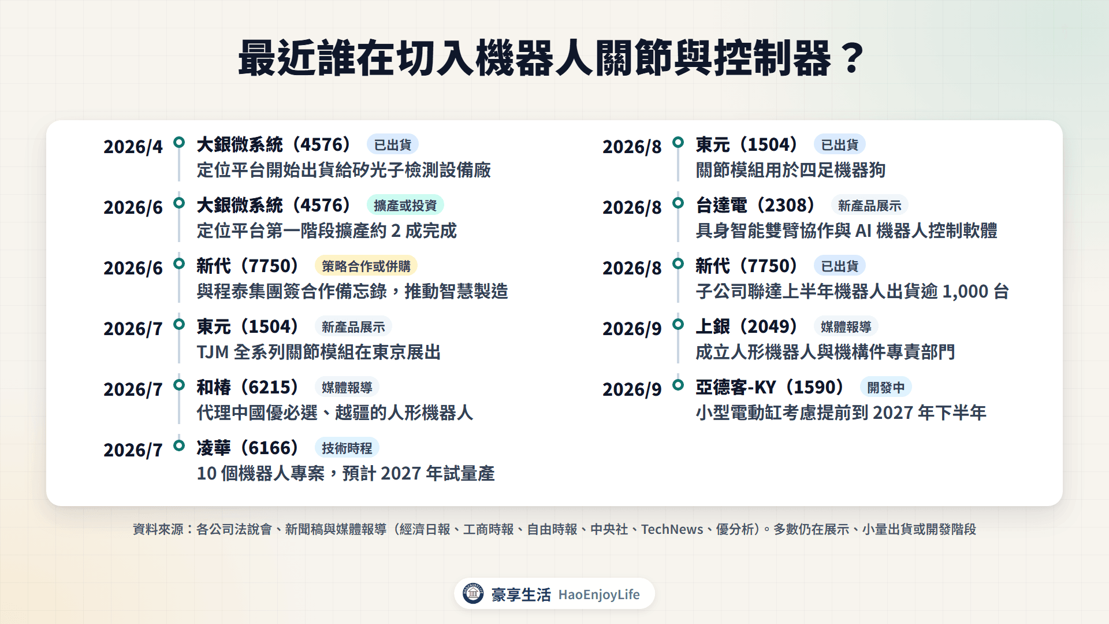Viewport: 1109px width, 624px height.
Task: Click the 已出貨 tag on the 2026/4 row
Action: [x=393, y=144]
